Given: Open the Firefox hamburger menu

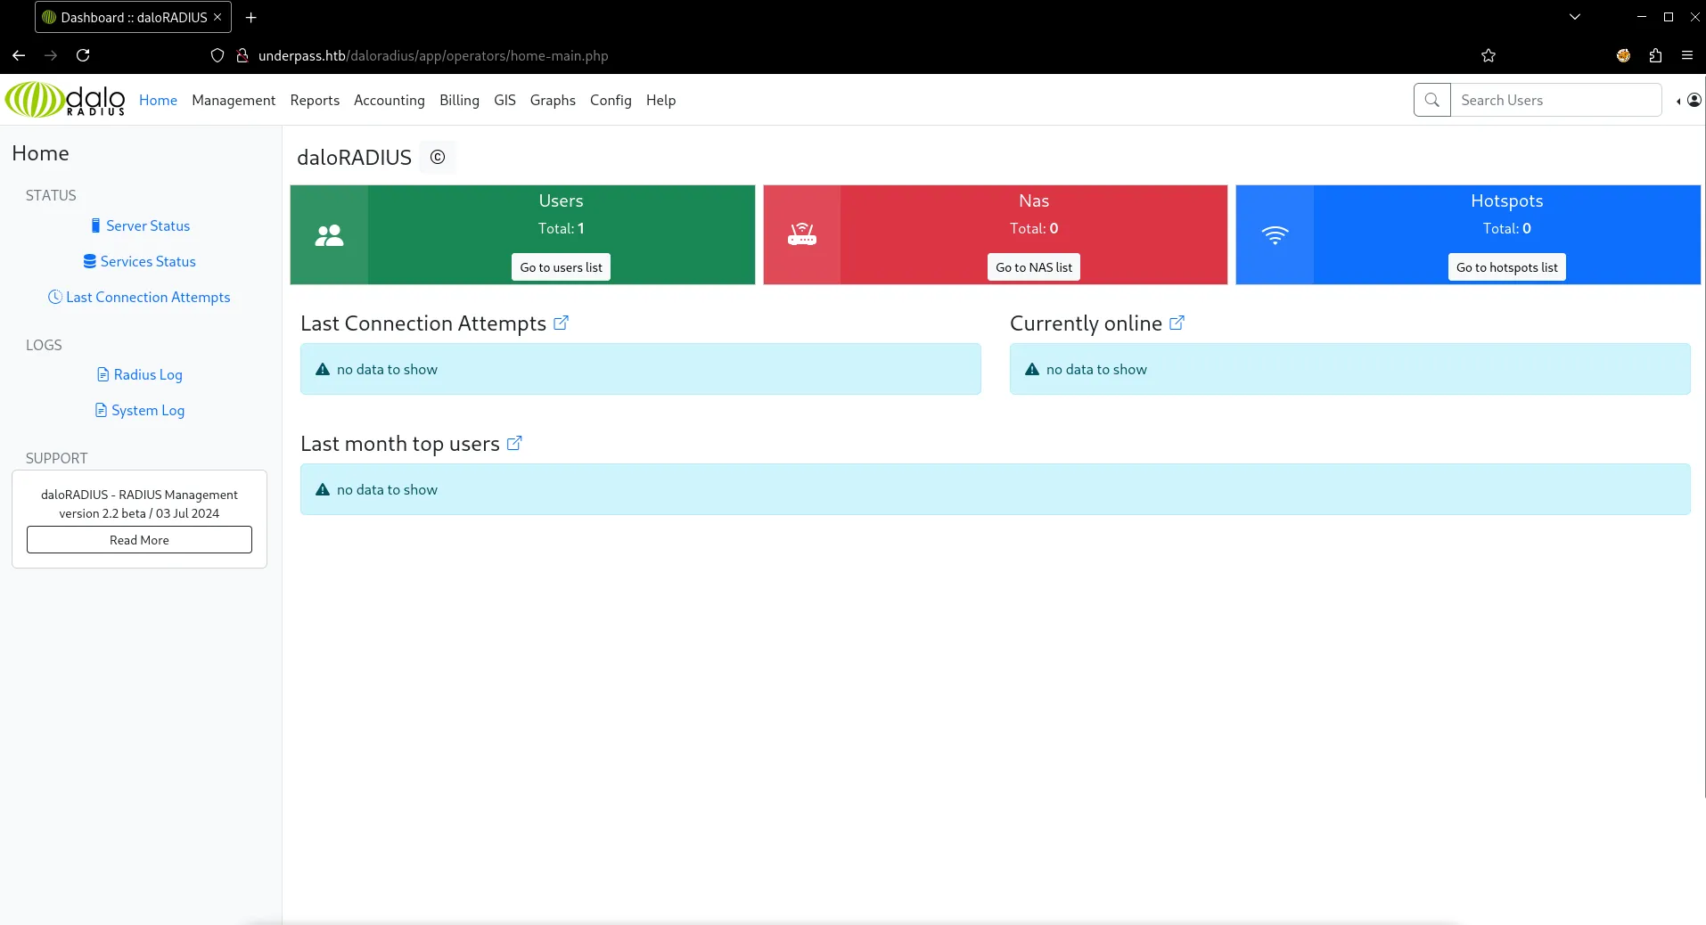Looking at the screenshot, I should [x=1687, y=55].
